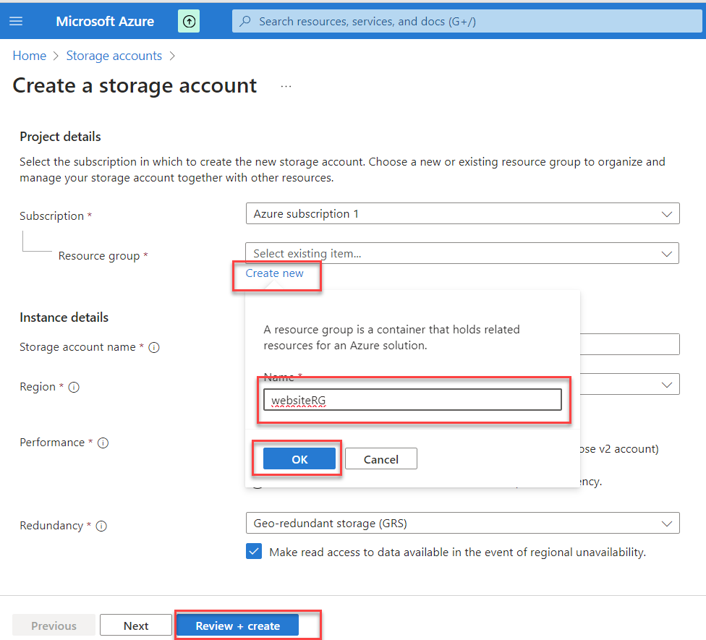Click the resource group Name field
Viewport: 706px width, 640px height.
[412, 400]
